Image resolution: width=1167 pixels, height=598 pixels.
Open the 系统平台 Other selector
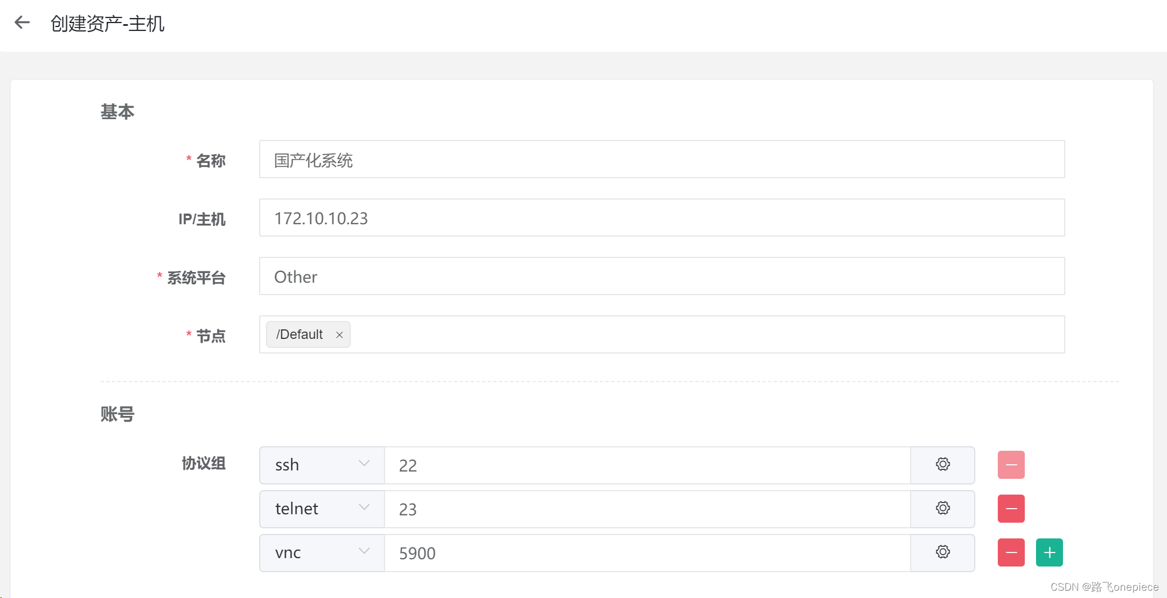coord(662,276)
